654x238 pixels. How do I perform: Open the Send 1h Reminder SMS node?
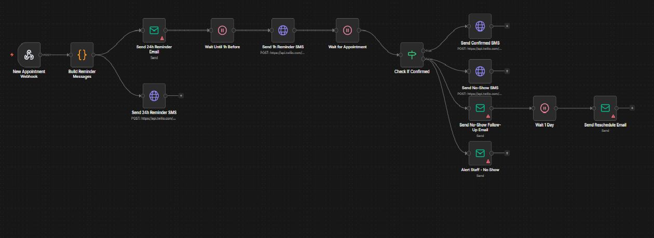coord(283,30)
